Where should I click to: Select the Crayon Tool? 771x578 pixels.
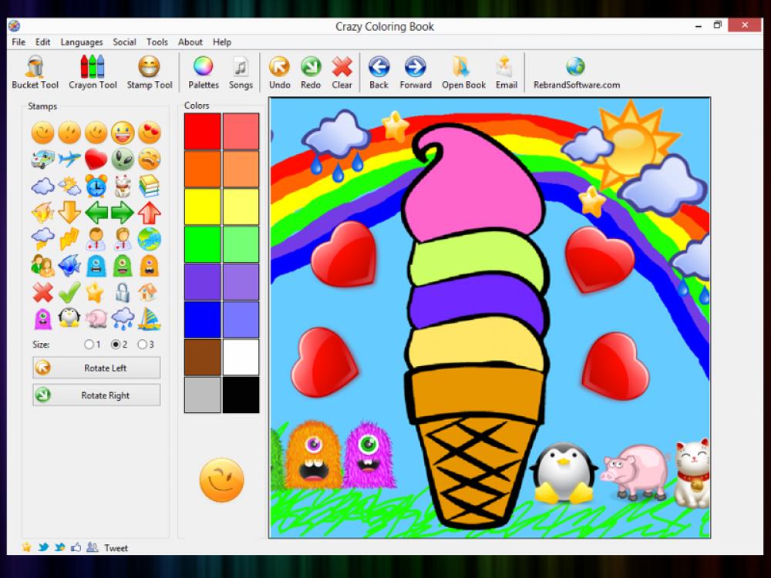tap(92, 72)
